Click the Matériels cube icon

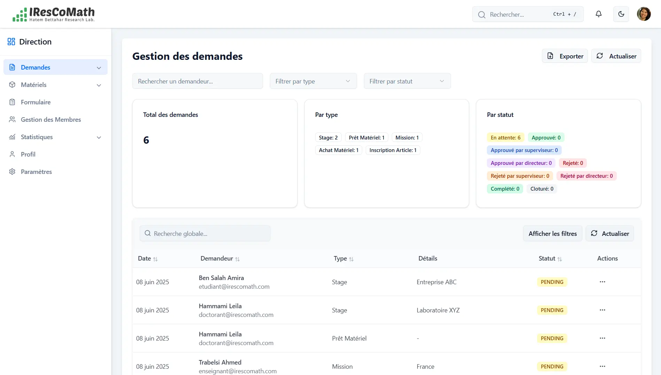click(x=12, y=85)
